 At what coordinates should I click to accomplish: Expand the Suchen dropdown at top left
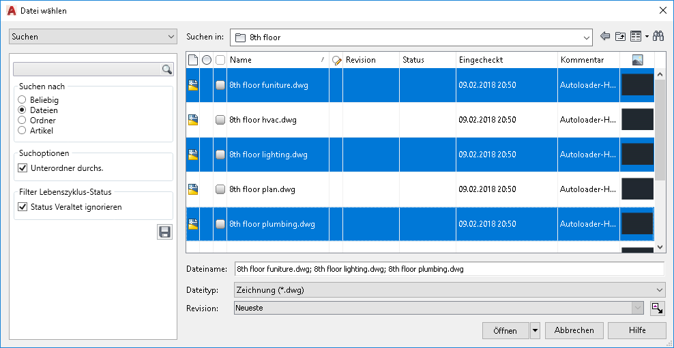click(x=93, y=37)
